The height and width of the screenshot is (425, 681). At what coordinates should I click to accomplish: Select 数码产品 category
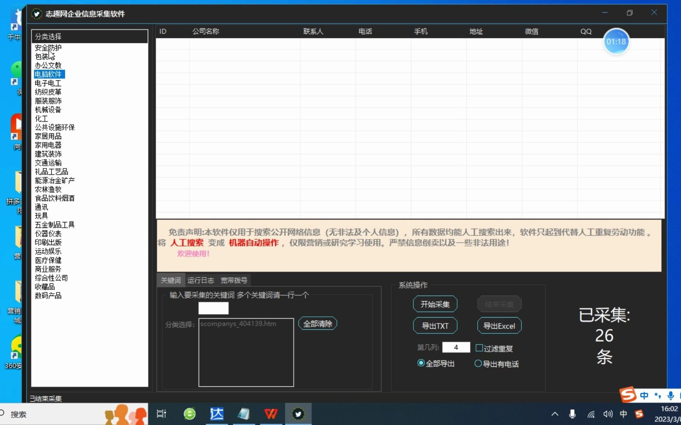pyautogui.click(x=48, y=296)
